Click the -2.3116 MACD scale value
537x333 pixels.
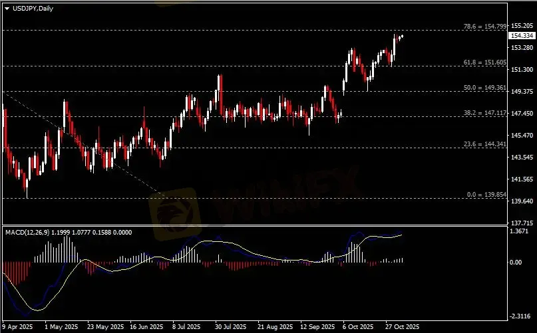coord(521,316)
